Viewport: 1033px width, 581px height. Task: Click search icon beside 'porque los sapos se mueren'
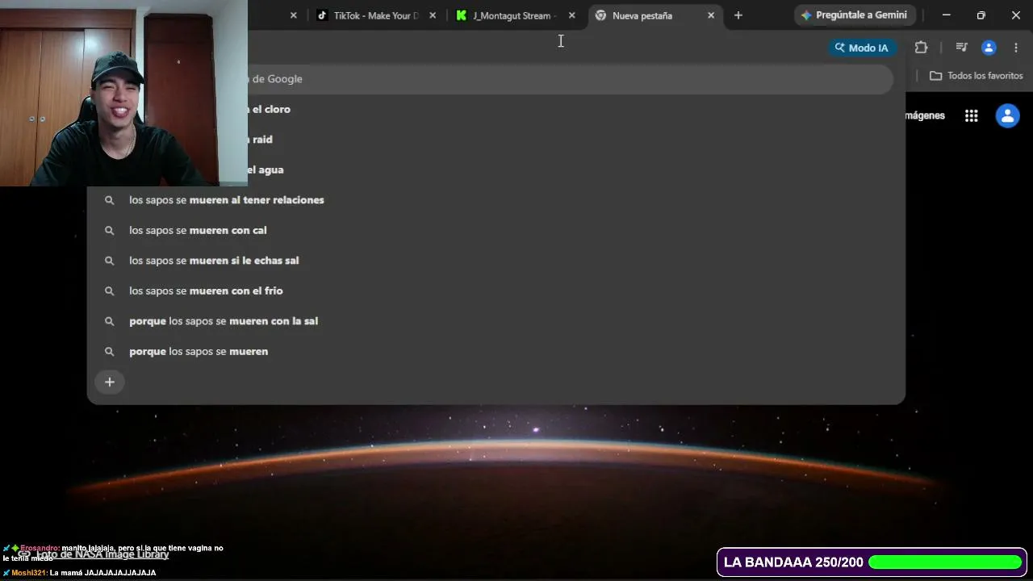(x=110, y=352)
